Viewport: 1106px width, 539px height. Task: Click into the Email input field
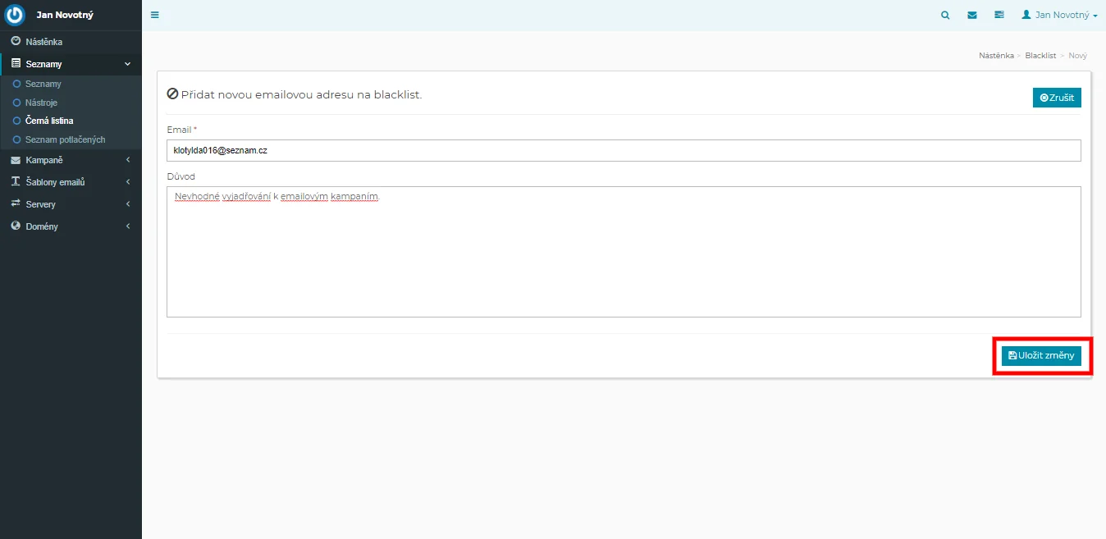623,151
